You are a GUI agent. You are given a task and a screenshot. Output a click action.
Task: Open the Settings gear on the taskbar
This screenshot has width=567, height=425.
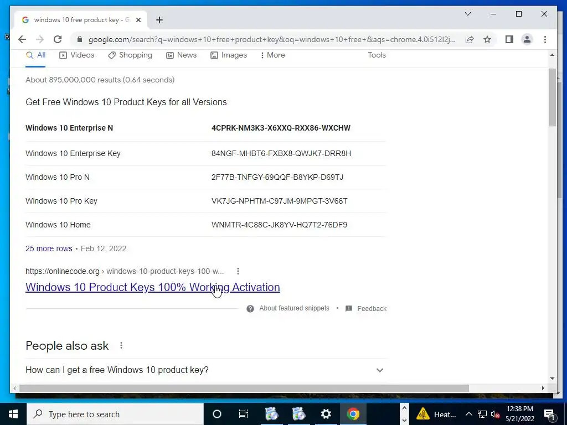[x=326, y=414]
